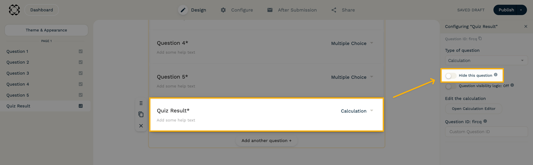Select Question 2 in sidebar

click(45, 62)
